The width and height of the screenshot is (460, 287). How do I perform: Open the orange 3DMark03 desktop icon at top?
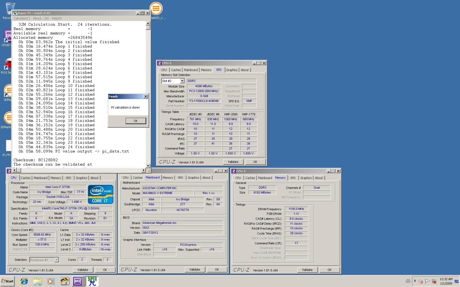(x=156, y=10)
